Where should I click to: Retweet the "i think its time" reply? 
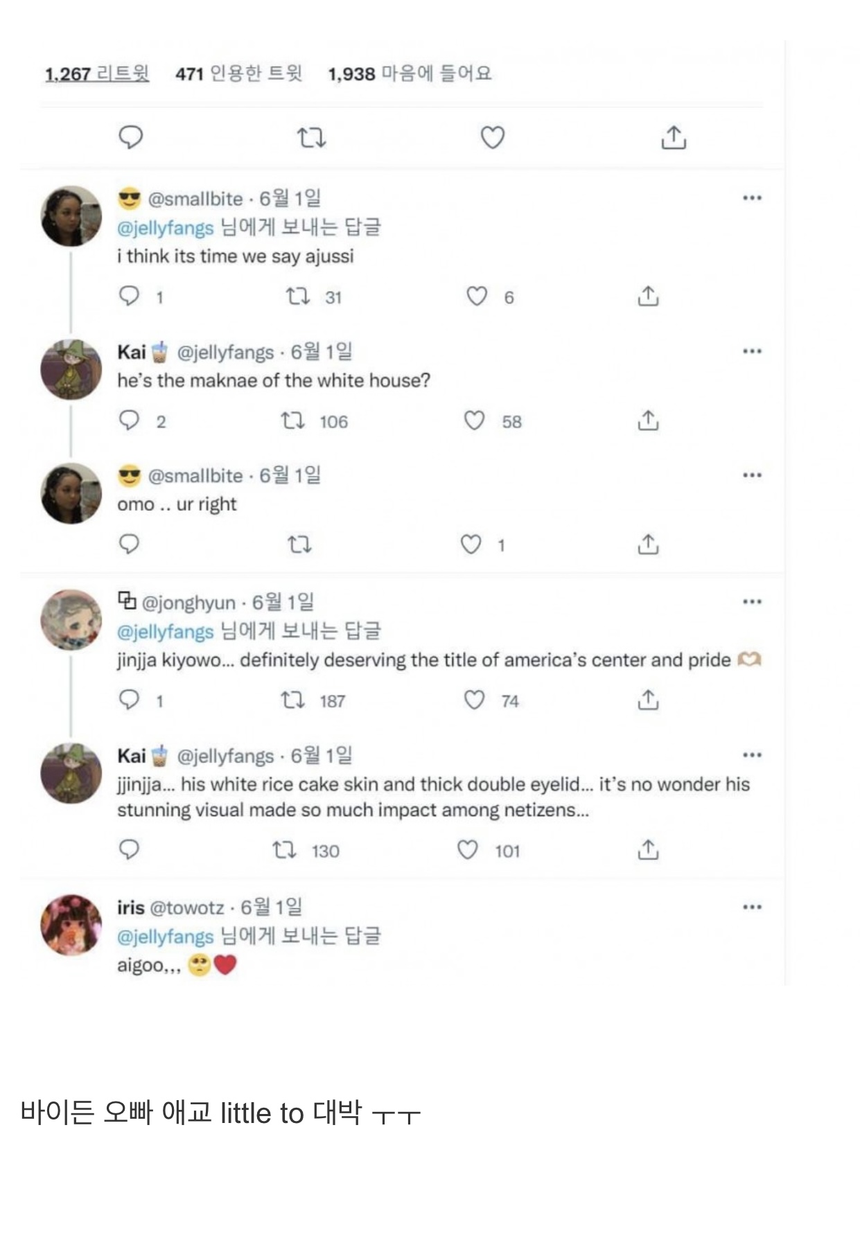pyautogui.click(x=298, y=297)
